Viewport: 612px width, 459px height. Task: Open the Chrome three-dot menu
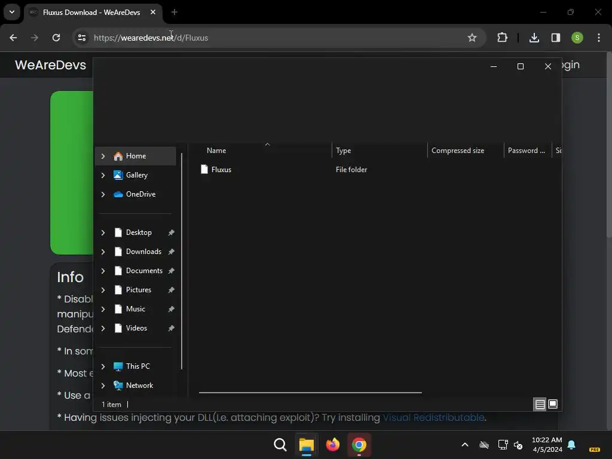[598, 38]
